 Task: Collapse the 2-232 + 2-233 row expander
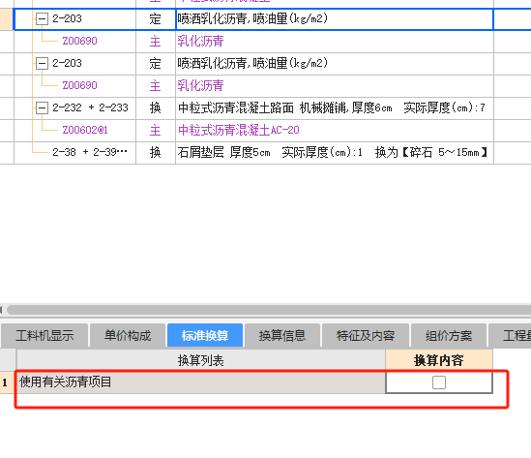[42, 107]
